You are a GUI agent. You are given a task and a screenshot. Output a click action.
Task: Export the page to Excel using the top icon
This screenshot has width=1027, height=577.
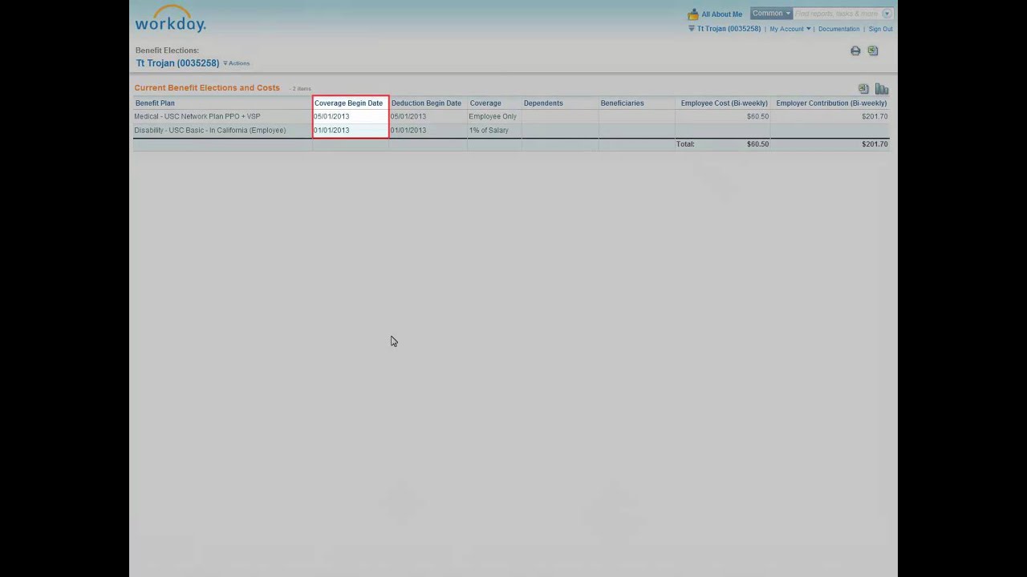click(x=873, y=51)
